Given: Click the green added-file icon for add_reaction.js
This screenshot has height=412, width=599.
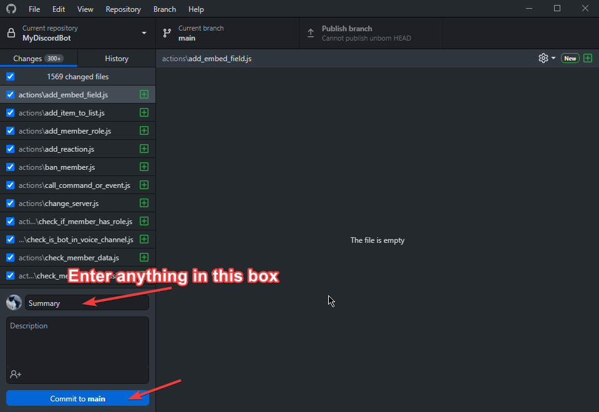Looking at the screenshot, I should click(144, 149).
